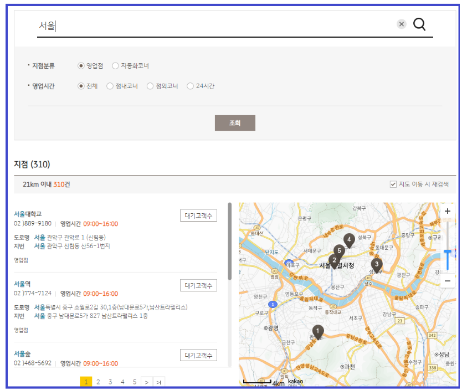The height and width of the screenshot is (390, 462).
Task: Zoom out the map with minus
Action: [447, 281]
